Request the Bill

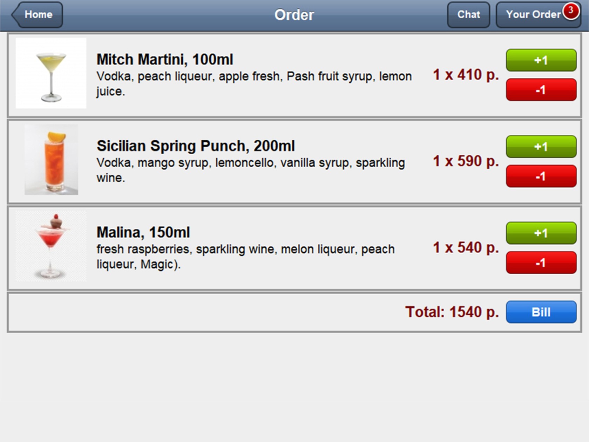click(541, 312)
